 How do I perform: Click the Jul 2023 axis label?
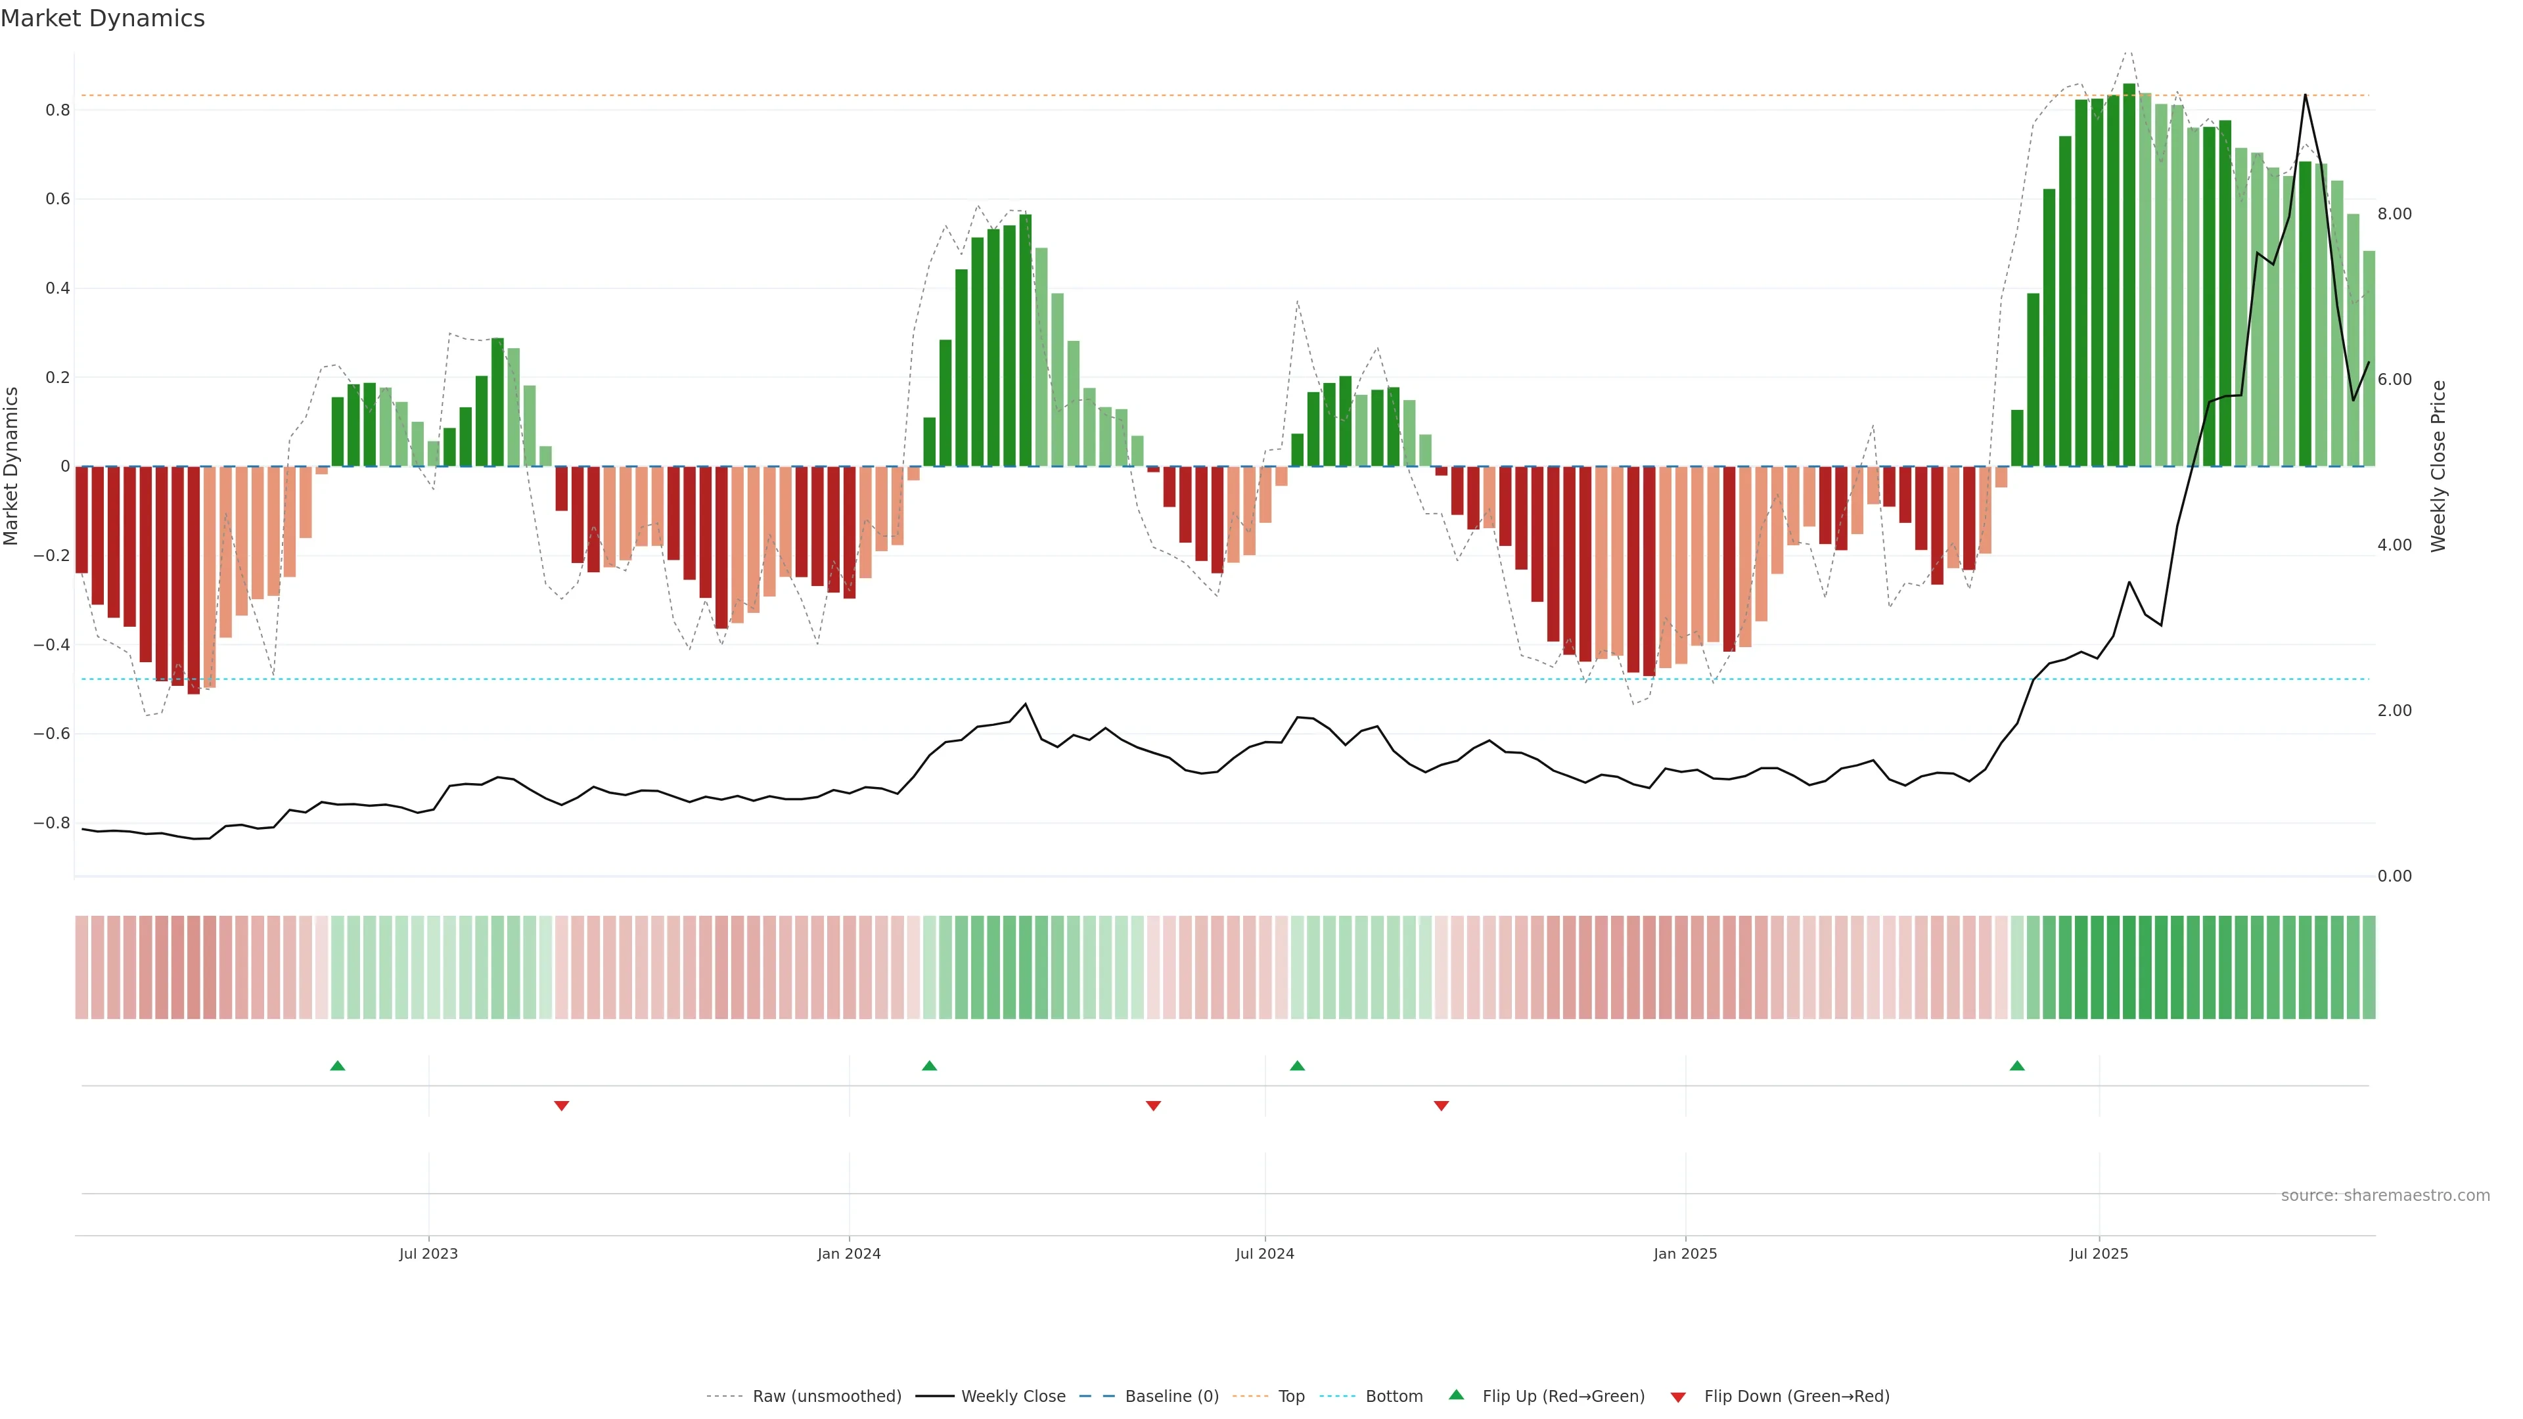click(x=428, y=1253)
